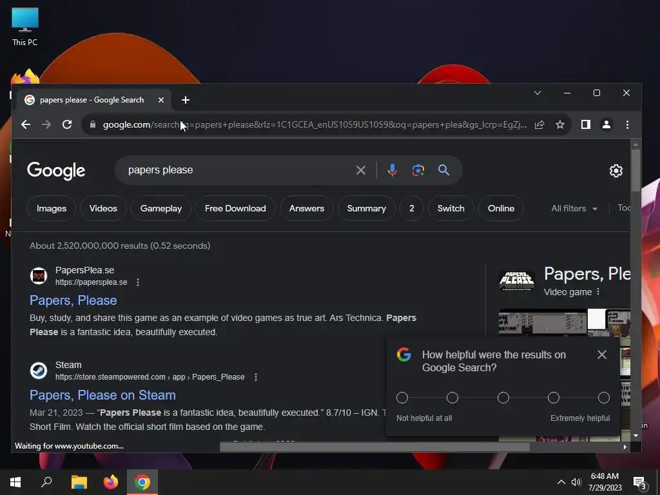Open the notification center
660x495 pixels.
coord(640,483)
